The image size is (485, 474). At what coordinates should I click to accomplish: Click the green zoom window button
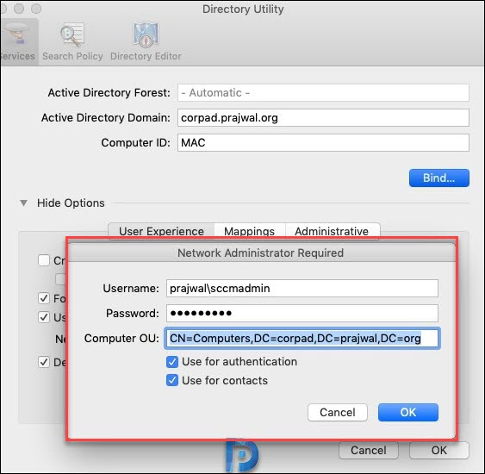click(36, 9)
